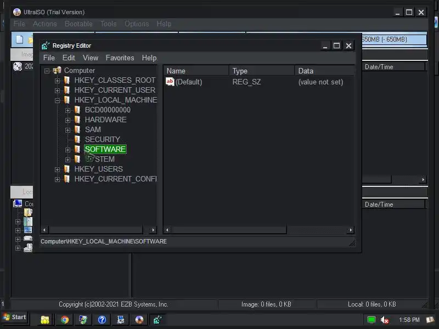Expand the SOFTWARE key

[x=67, y=150]
